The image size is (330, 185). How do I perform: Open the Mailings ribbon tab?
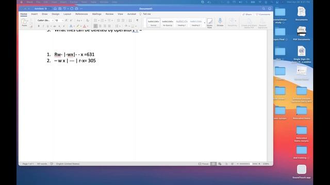(96, 14)
